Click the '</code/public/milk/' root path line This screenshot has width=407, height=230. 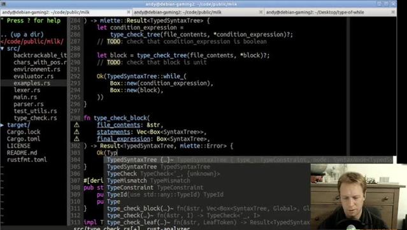pyautogui.click(x=32, y=41)
